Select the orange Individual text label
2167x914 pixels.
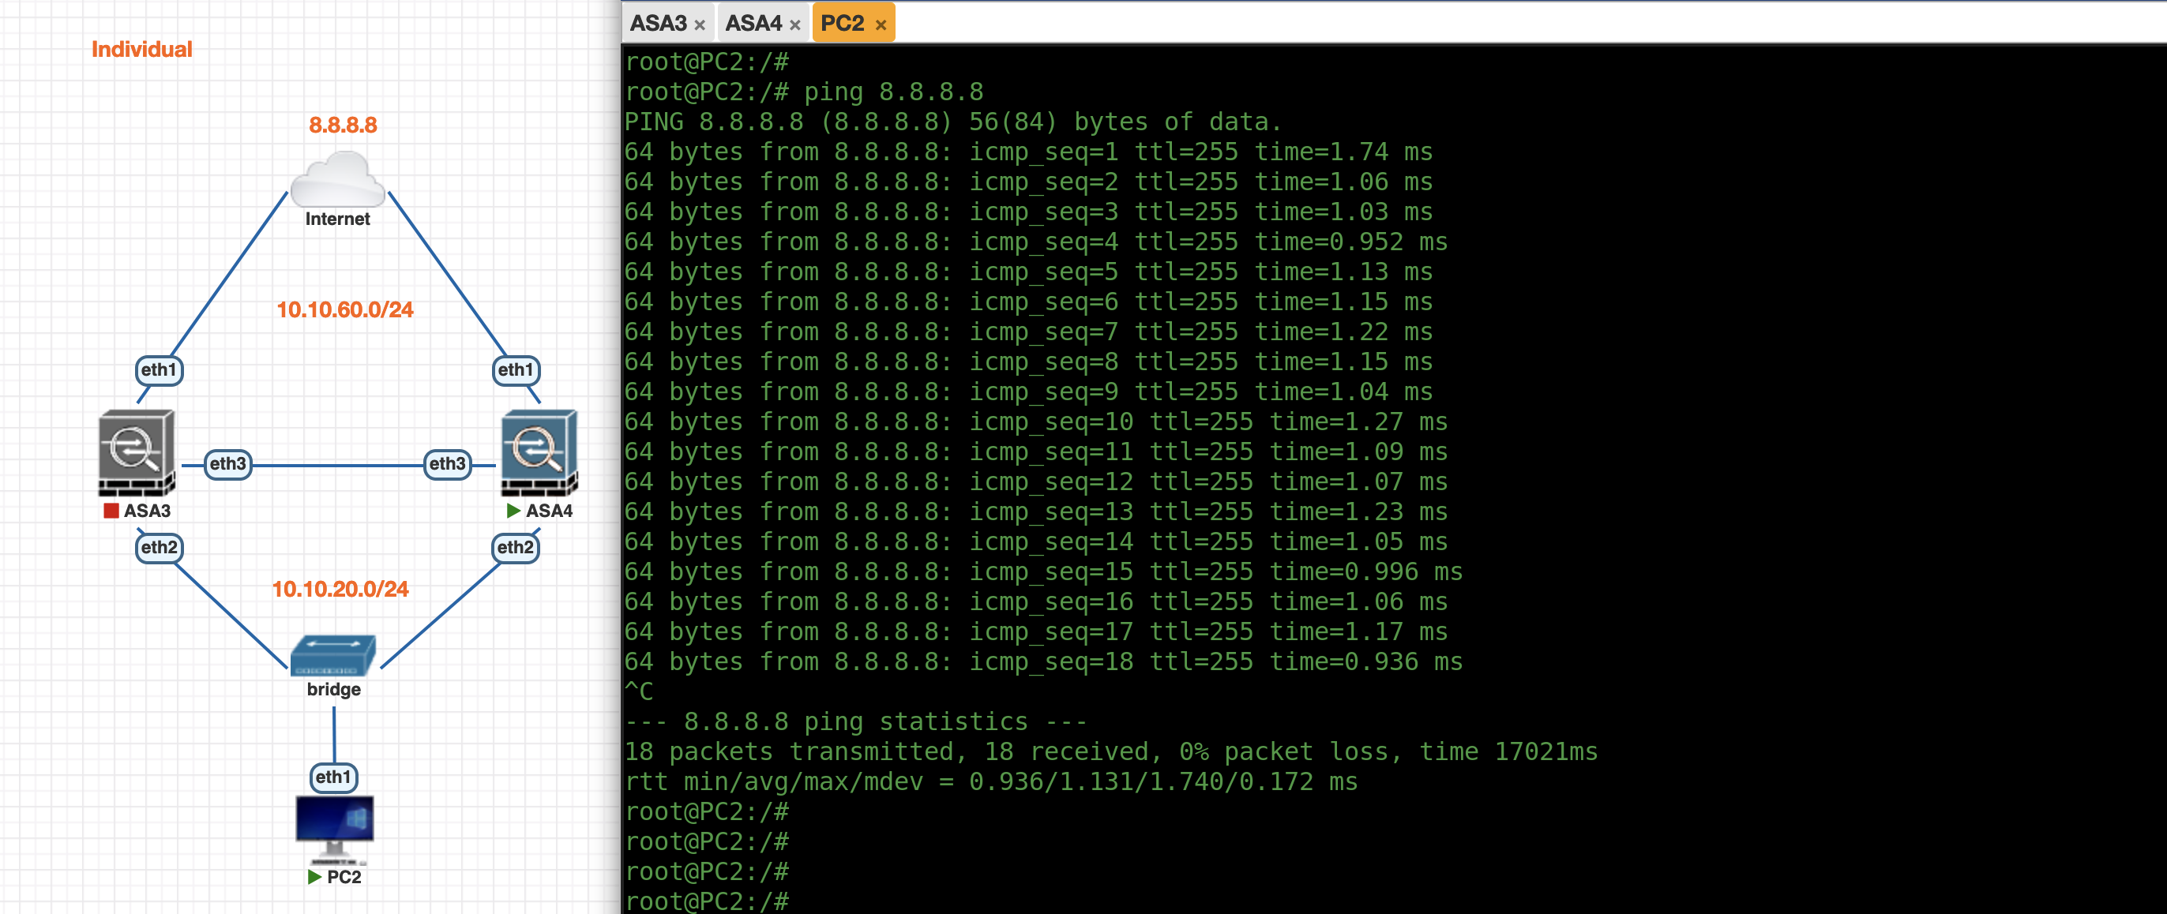click(141, 50)
